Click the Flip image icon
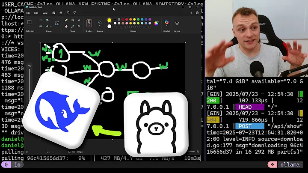 click(47, 27)
